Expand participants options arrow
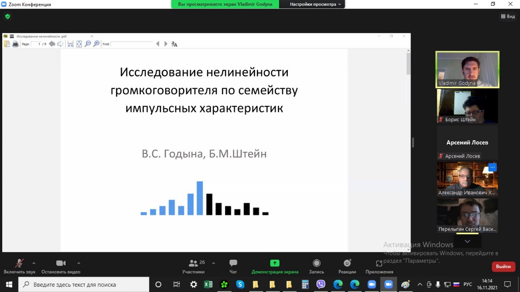The image size is (520, 292). 213,263
